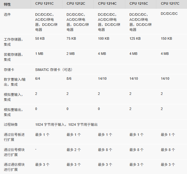Click the 50 KB work memory cell

pyautogui.click(x=40, y=38)
